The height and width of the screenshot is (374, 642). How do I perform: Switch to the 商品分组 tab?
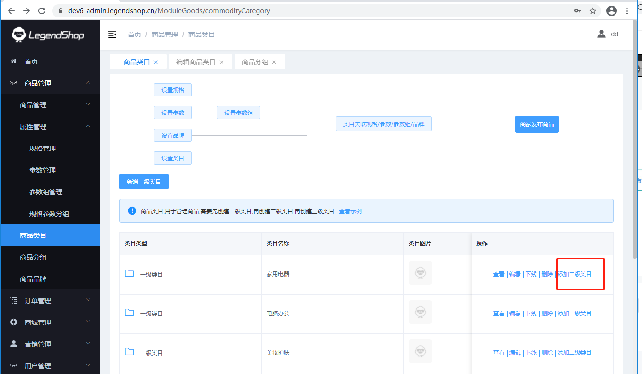[255, 62]
